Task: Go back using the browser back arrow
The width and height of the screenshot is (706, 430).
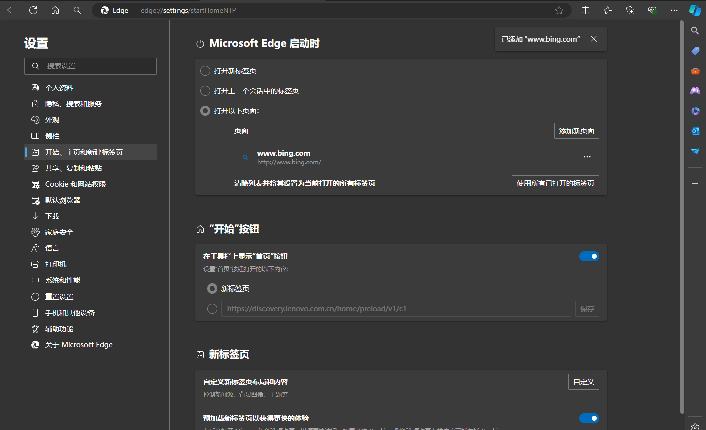Action: coord(11,10)
